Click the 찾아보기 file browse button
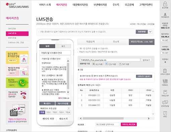171x132 pixels. click(146, 60)
